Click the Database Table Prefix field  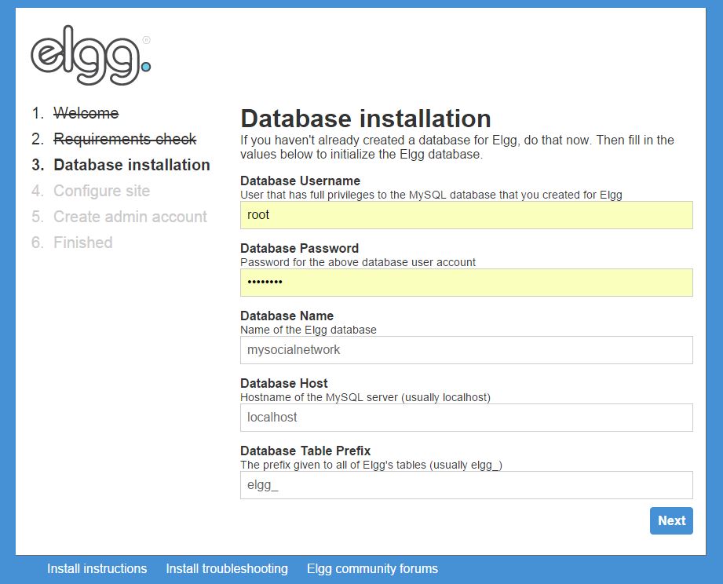(x=466, y=485)
